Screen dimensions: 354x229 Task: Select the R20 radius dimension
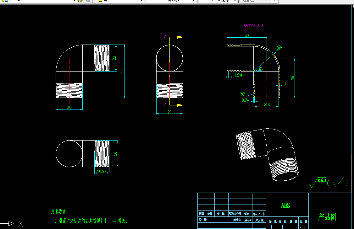click(x=278, y=48)
